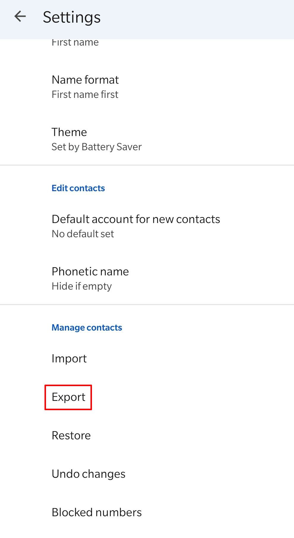Click the divider line above Manage contacts
Viewport: 294px width, 538px height.
[x=147, y=304]
